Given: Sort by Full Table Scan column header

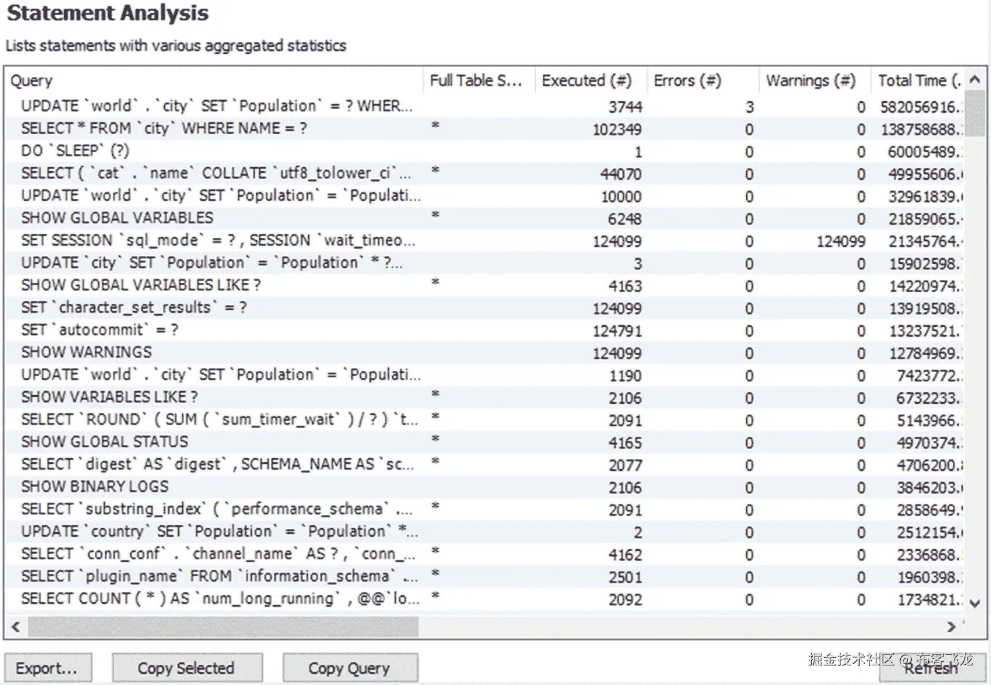Looking at the screenshot, I should [x=479, y=80].
